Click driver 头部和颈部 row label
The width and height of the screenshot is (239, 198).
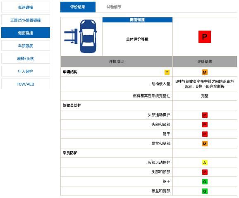tap(161, 124)
